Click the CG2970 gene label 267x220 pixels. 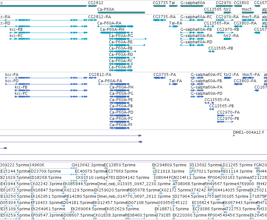click(224, 3)
